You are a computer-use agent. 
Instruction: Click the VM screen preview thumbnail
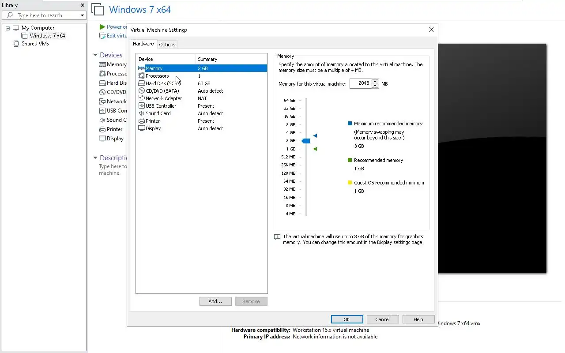pos(492,158)
